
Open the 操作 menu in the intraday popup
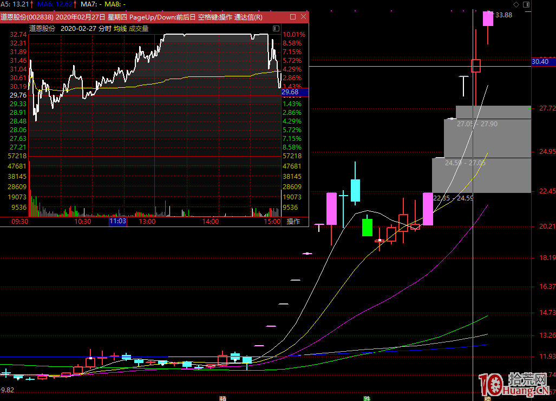pyautogui.click(x=293, y=221)
